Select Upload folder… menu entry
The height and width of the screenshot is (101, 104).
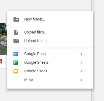coord(50,41)
